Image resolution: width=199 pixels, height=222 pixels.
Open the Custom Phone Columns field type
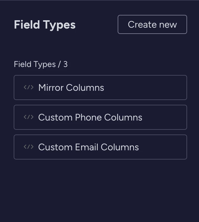tap(100, 117)
